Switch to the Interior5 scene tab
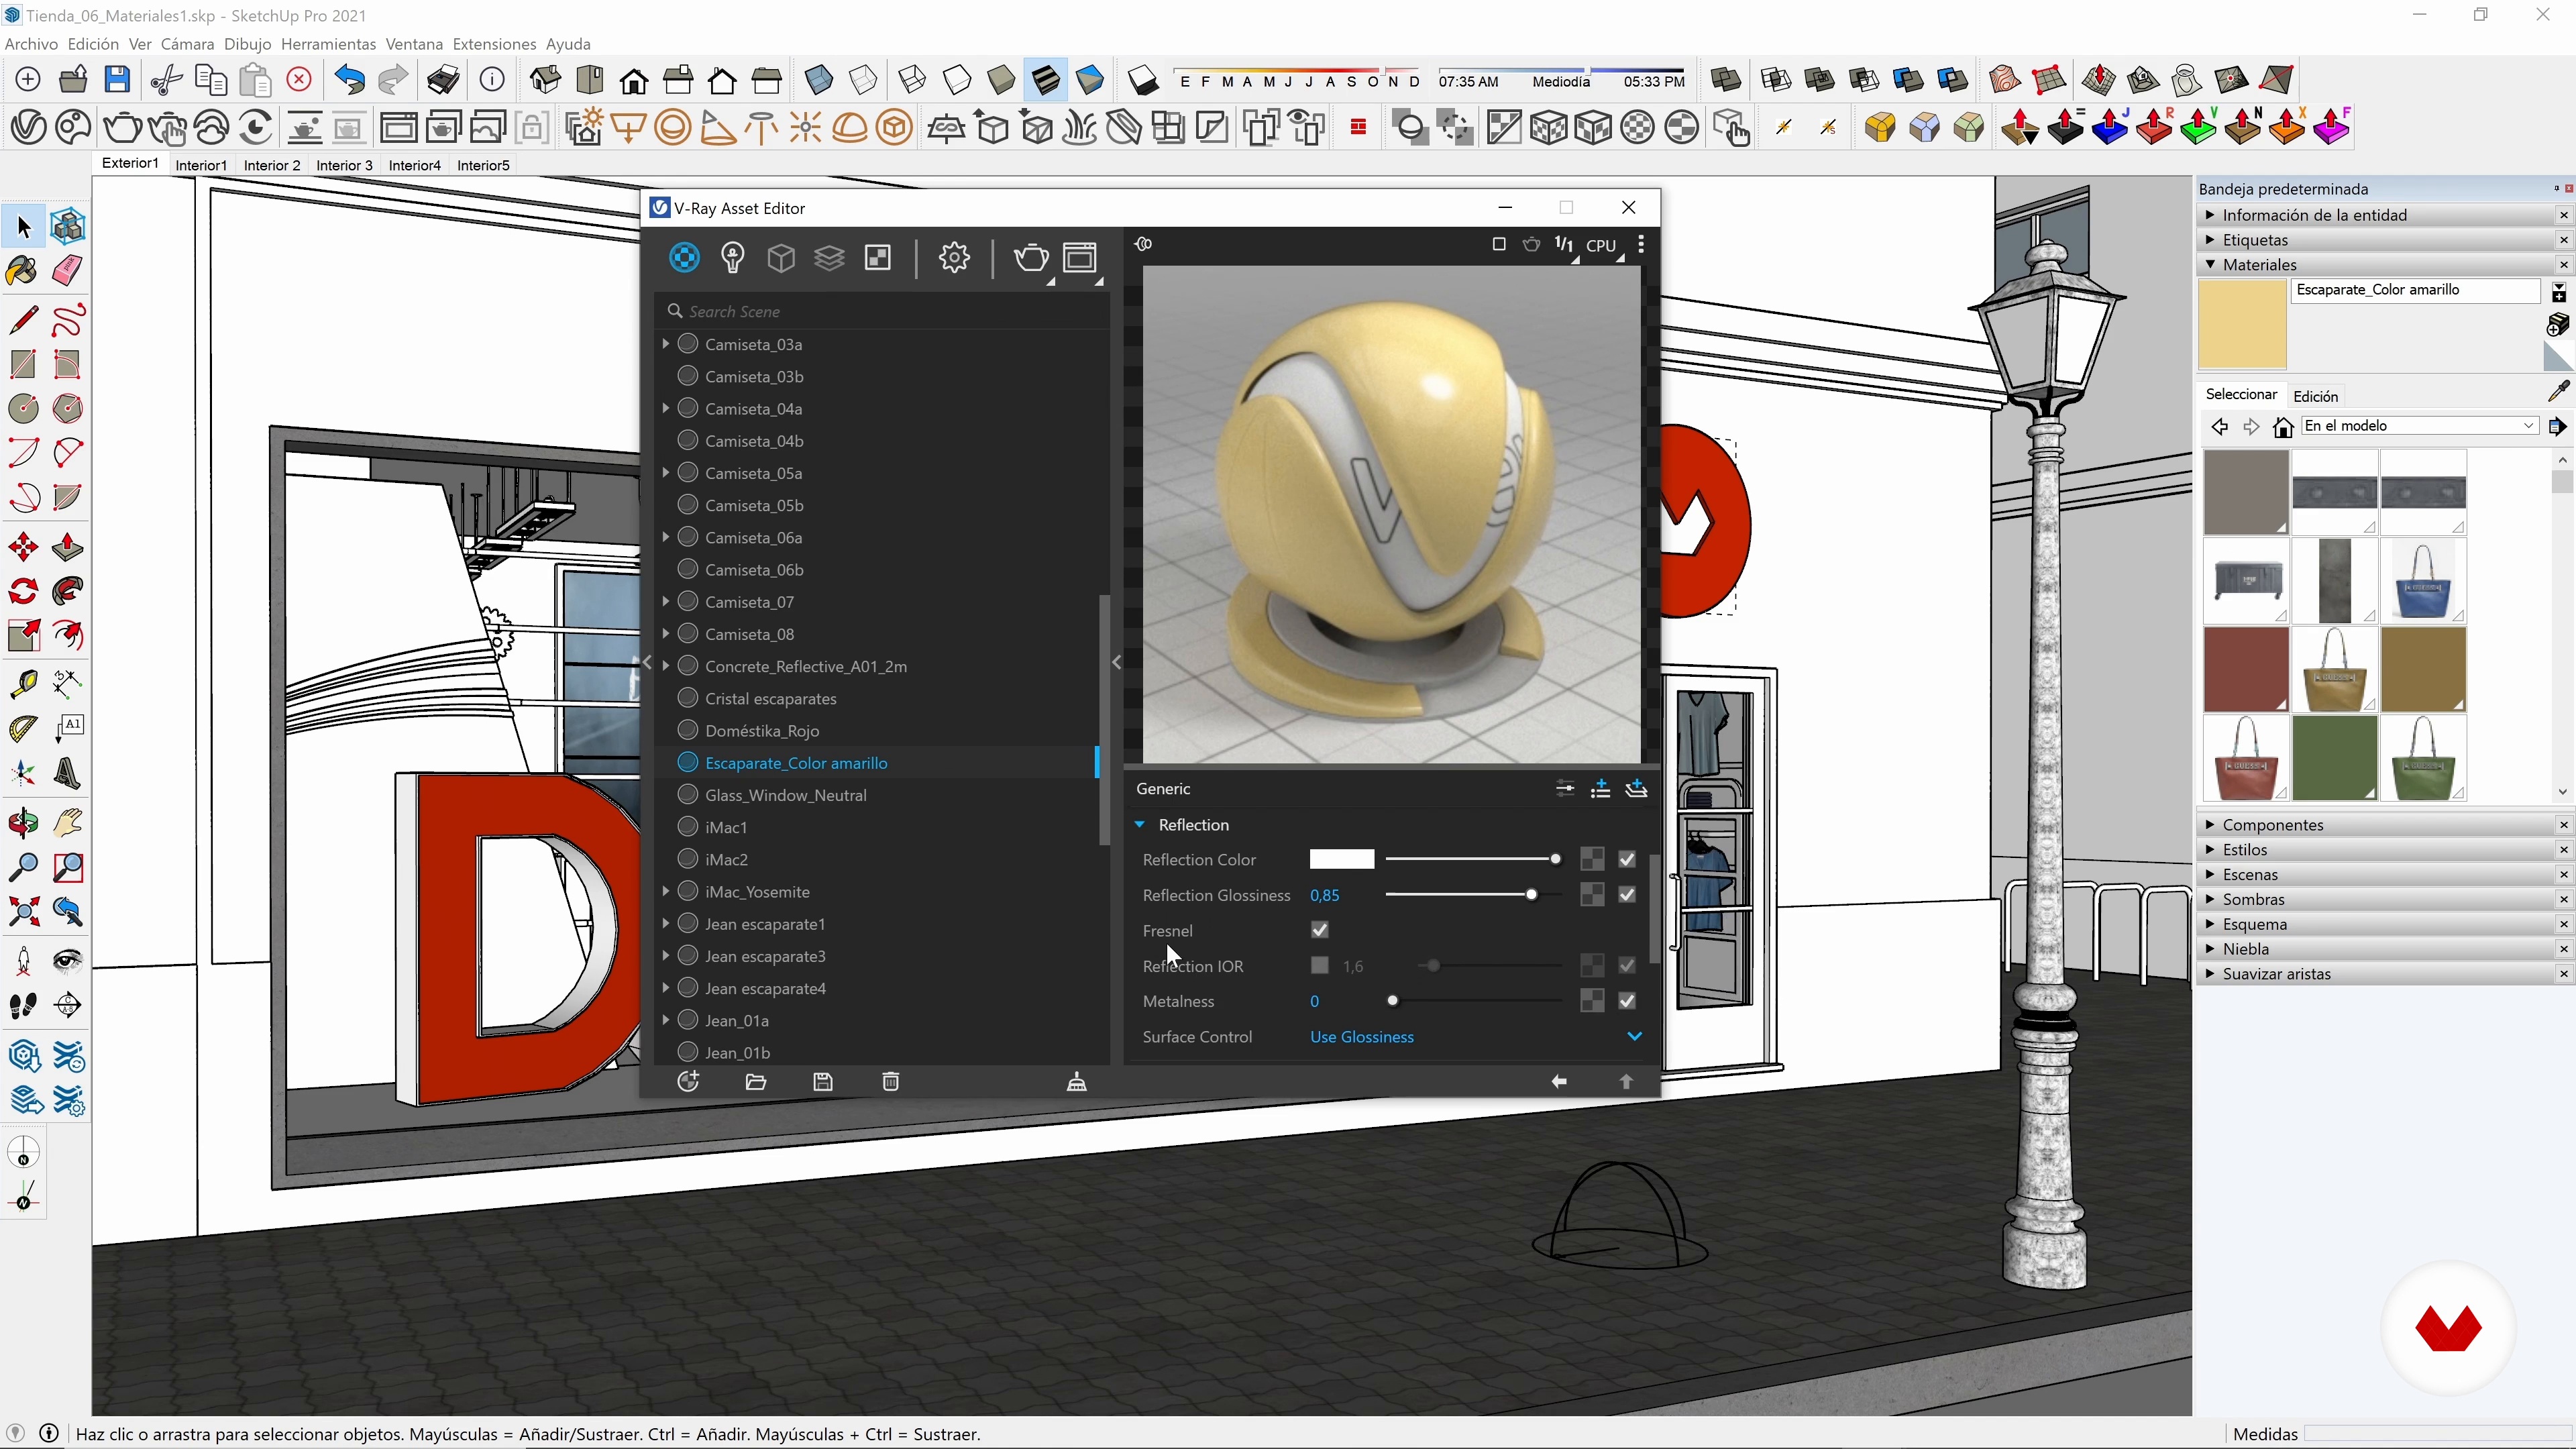Image resolution: width=2576 pixels, height=1449 pixels. 483,165
